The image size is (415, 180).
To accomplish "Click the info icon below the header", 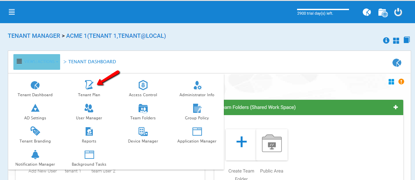I will [x=386, y=40].
